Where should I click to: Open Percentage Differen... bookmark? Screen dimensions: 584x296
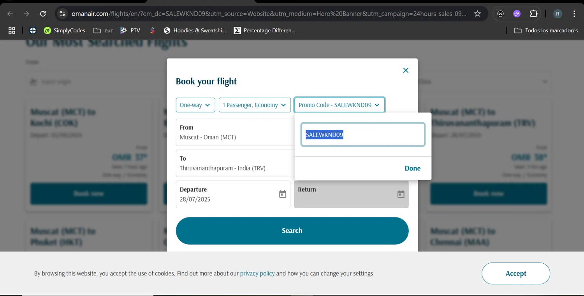[265, 30]
